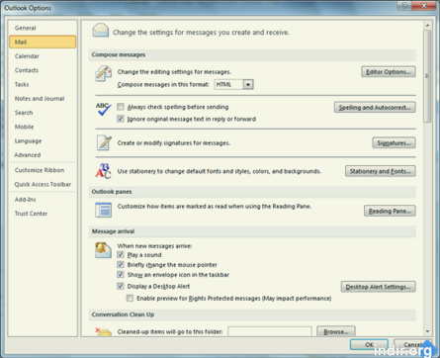Viewport: 440px width, 358px height.
Task: Click the Signatures button
Action: pyautogui.click(x=394, y=143)
